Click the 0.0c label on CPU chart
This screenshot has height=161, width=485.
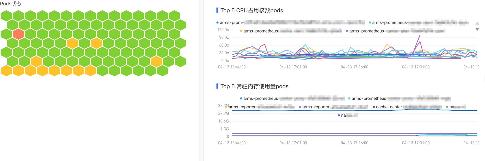click(x=225, y=61)
